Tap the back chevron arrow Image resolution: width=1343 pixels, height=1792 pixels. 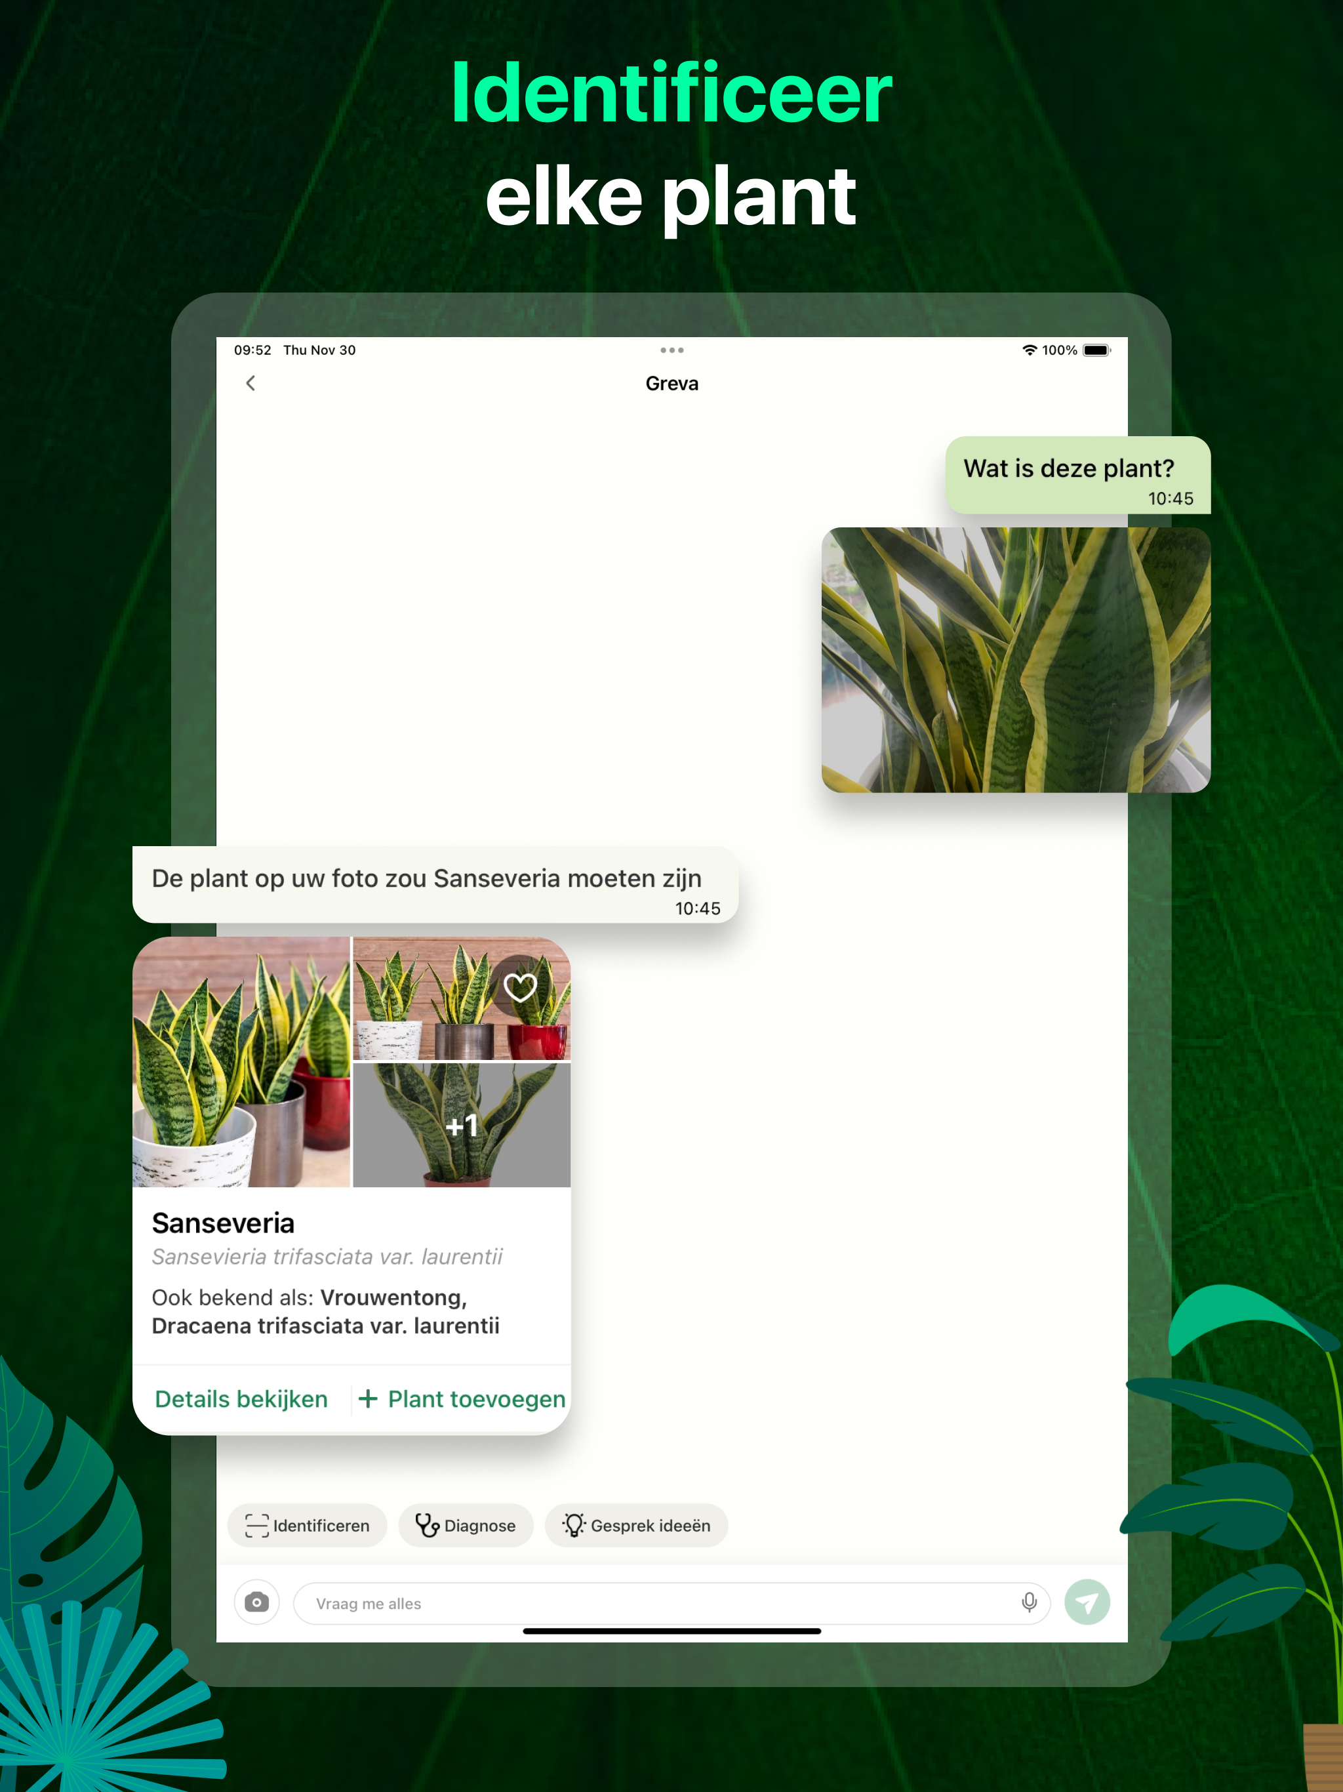pyautogui.click(x=251, y=383)
